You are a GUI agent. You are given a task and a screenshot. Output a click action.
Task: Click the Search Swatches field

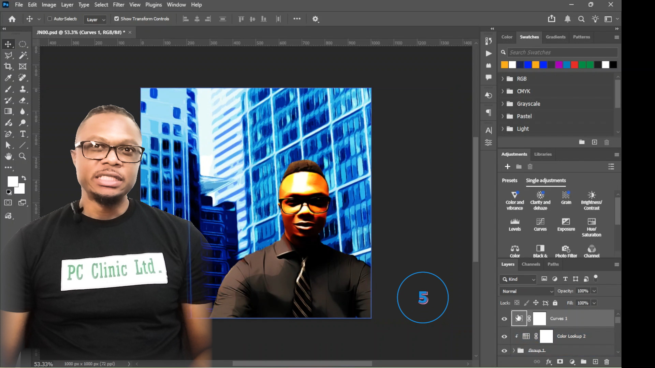[562, 52]
